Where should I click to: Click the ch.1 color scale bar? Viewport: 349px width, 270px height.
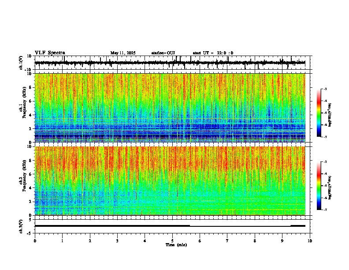[319, 113]
